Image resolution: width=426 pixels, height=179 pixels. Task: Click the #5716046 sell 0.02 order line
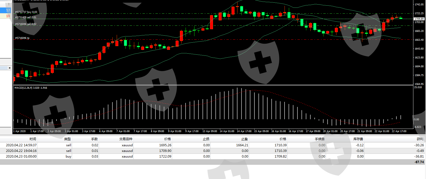point(26,24)
